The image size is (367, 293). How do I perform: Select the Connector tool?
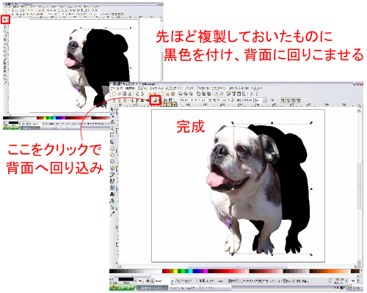point(112,201)
